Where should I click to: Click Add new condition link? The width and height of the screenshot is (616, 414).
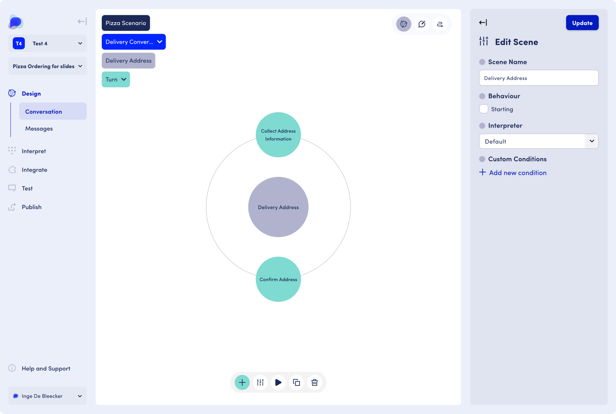tap(517, 173)
